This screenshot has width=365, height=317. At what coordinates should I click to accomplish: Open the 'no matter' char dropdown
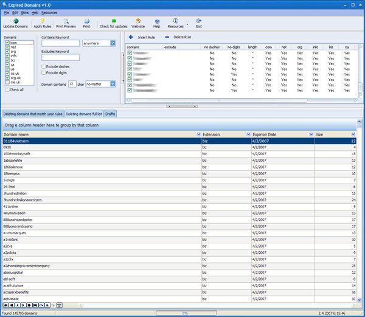(113, 84)
